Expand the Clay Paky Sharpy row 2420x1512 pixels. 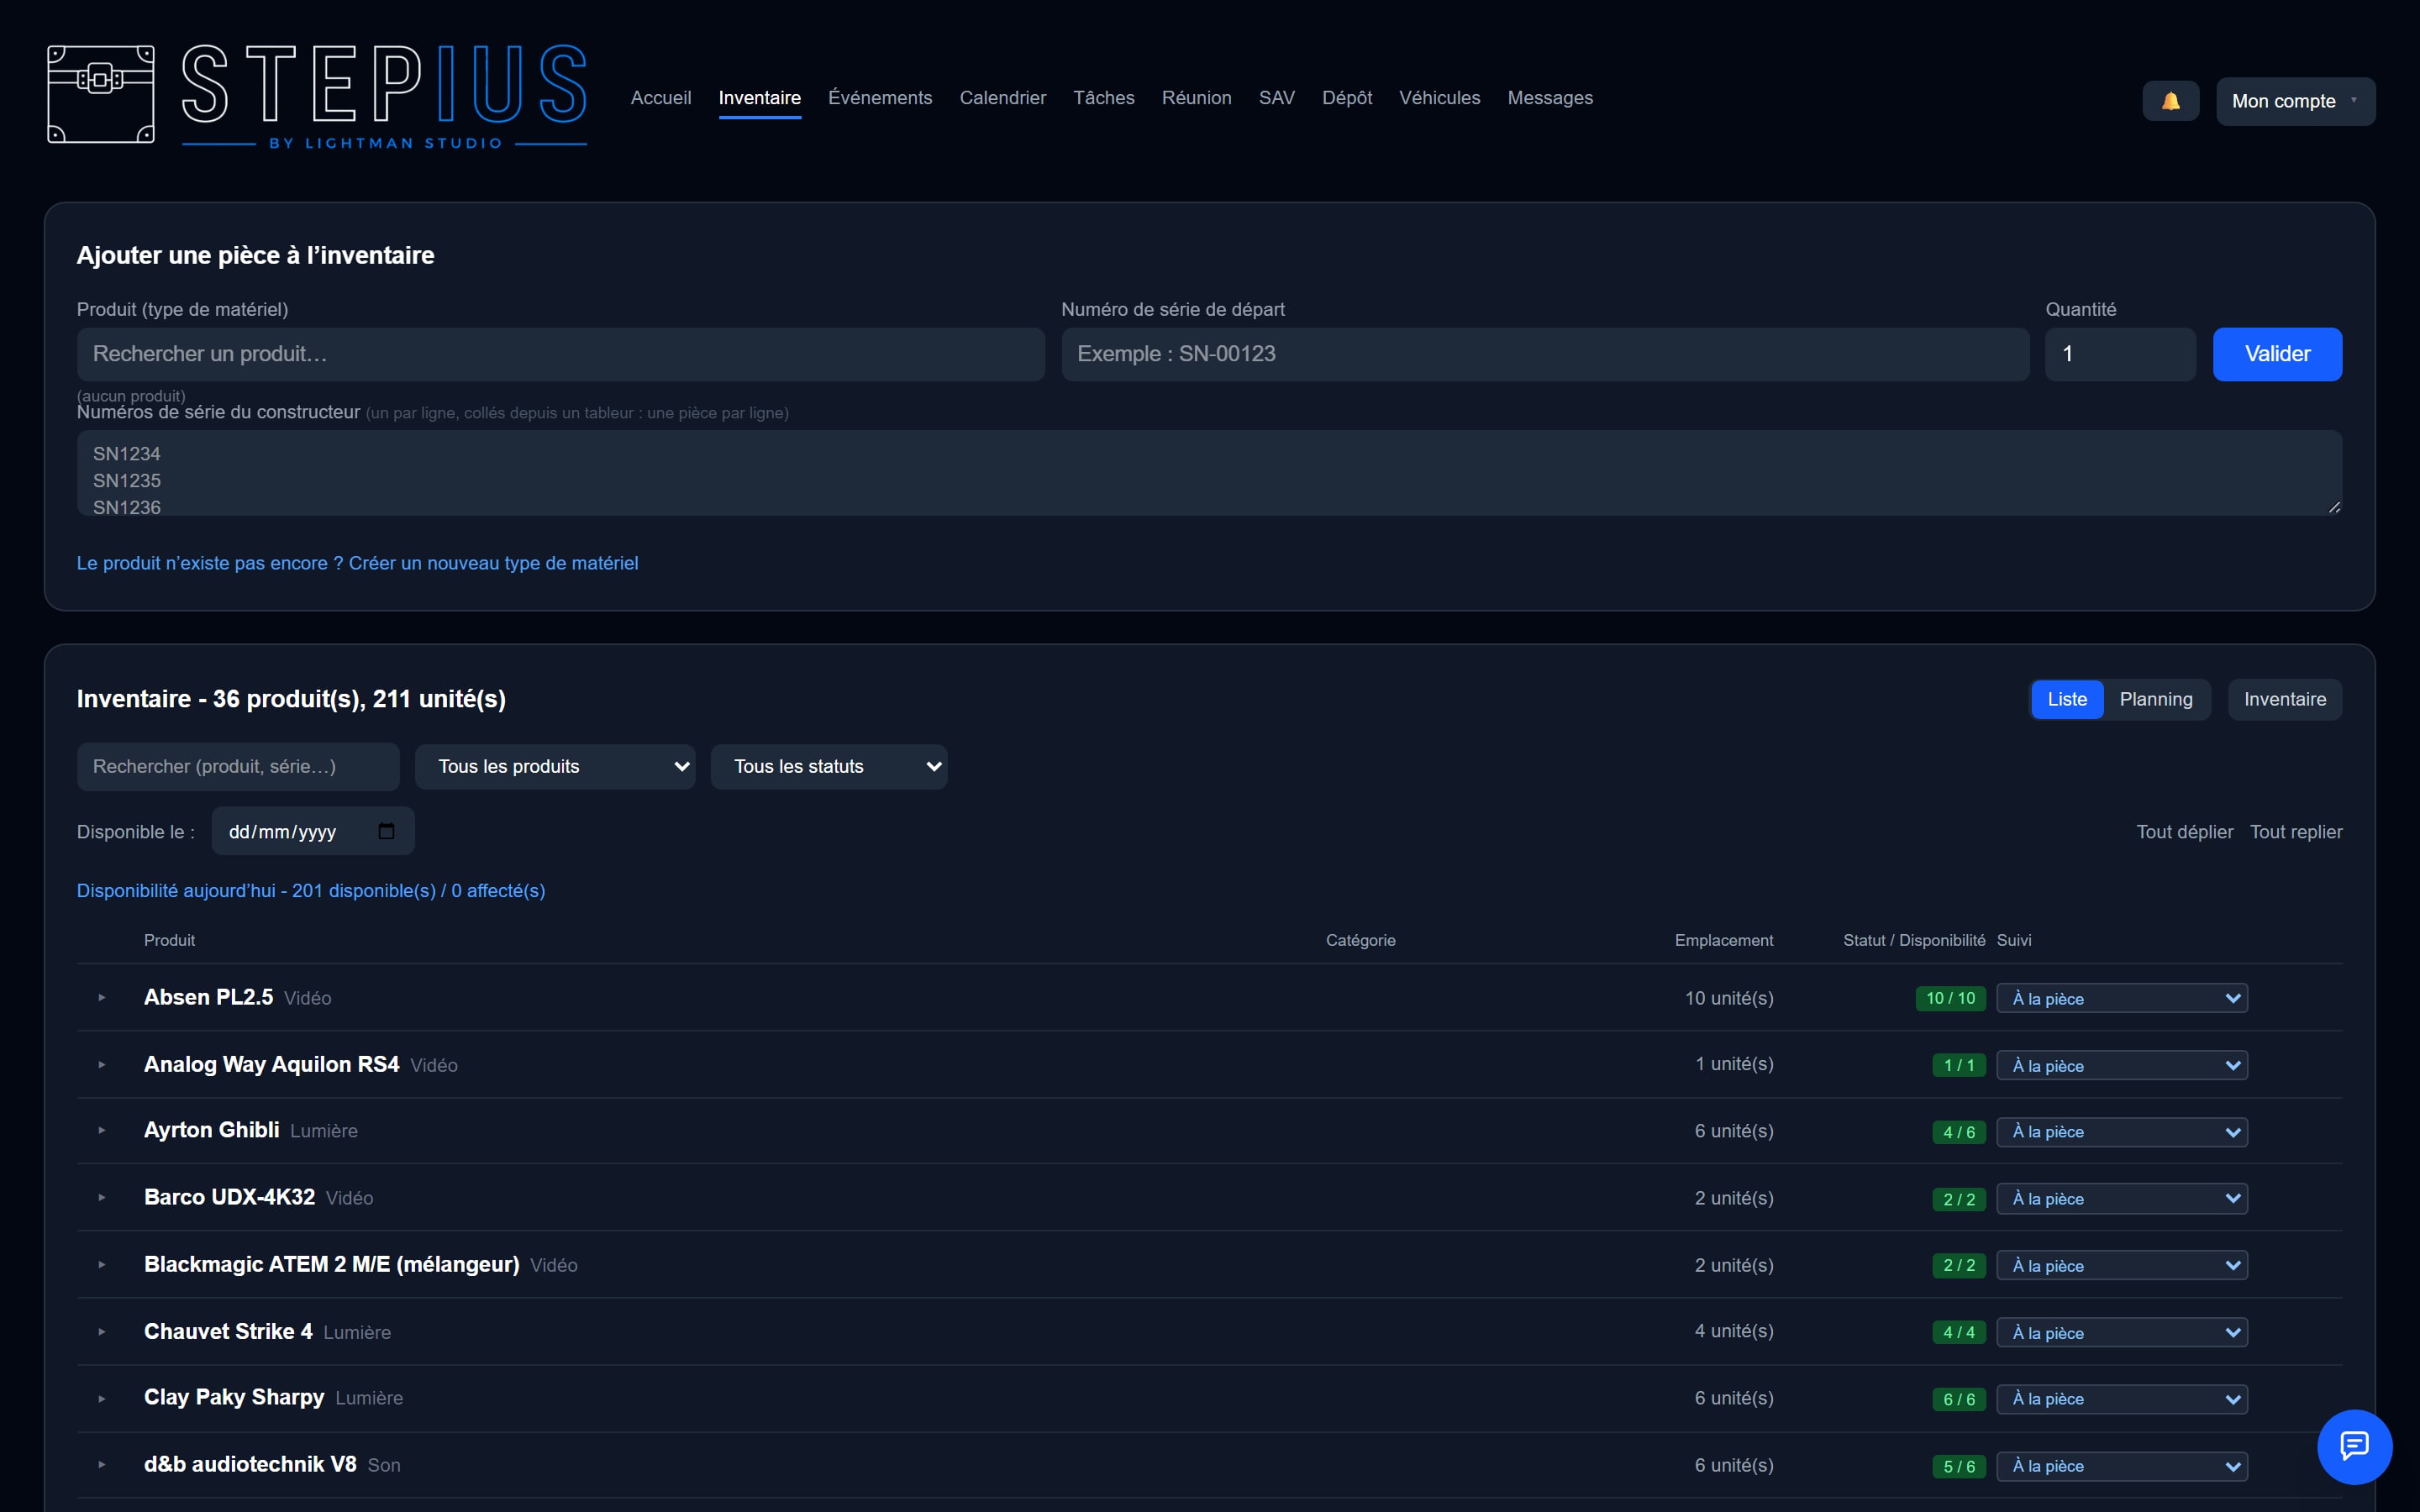coord(102,1399)
